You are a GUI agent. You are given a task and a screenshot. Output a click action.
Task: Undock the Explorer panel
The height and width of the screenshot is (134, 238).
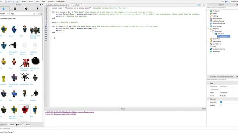[x=237, y=5]
